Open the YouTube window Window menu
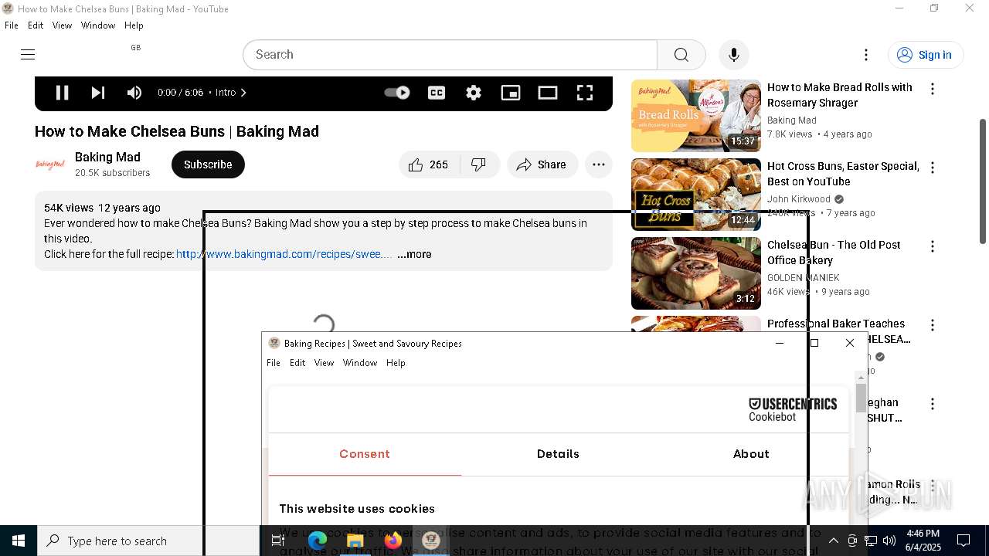Screen dimensions: 989x556 coord(98,25)
